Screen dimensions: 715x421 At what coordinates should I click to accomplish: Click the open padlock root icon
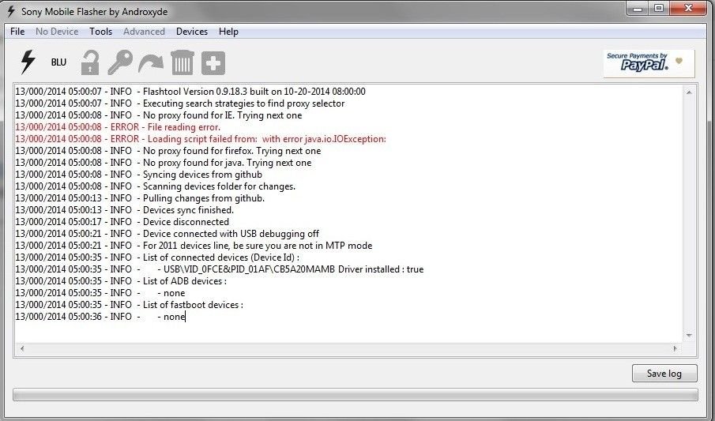point(90,62)
